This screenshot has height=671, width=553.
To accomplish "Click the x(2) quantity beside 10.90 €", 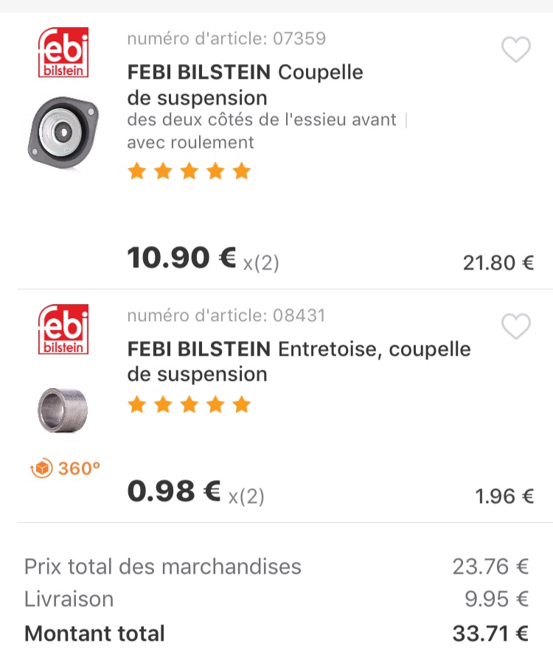I will pyautogui.click(x=261, y=263).
